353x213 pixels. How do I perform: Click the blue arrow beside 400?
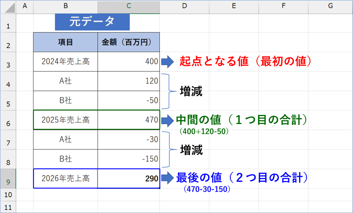[x=167, y=62]
